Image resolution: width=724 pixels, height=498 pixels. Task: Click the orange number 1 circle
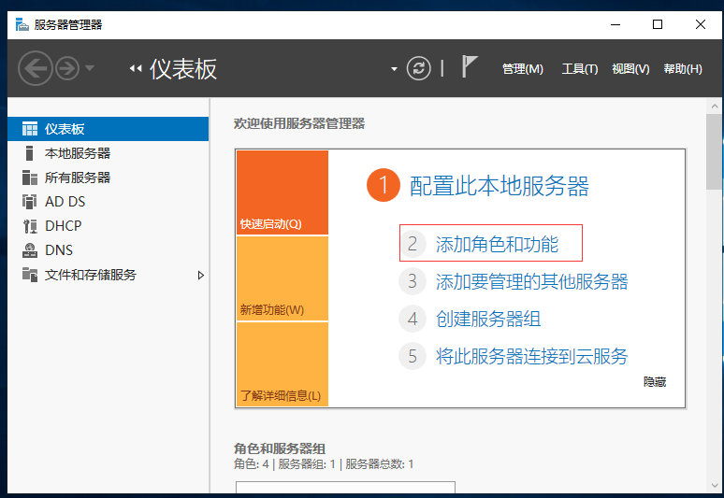(x=384, y=185)
